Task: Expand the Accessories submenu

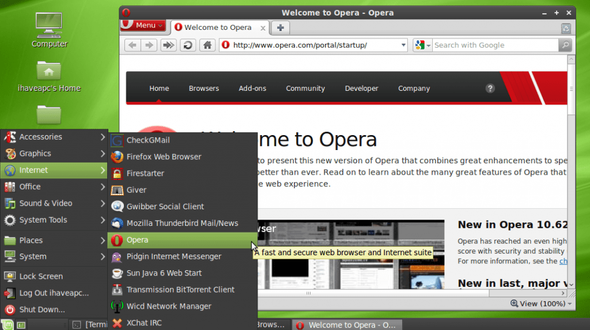Action: 54,137
